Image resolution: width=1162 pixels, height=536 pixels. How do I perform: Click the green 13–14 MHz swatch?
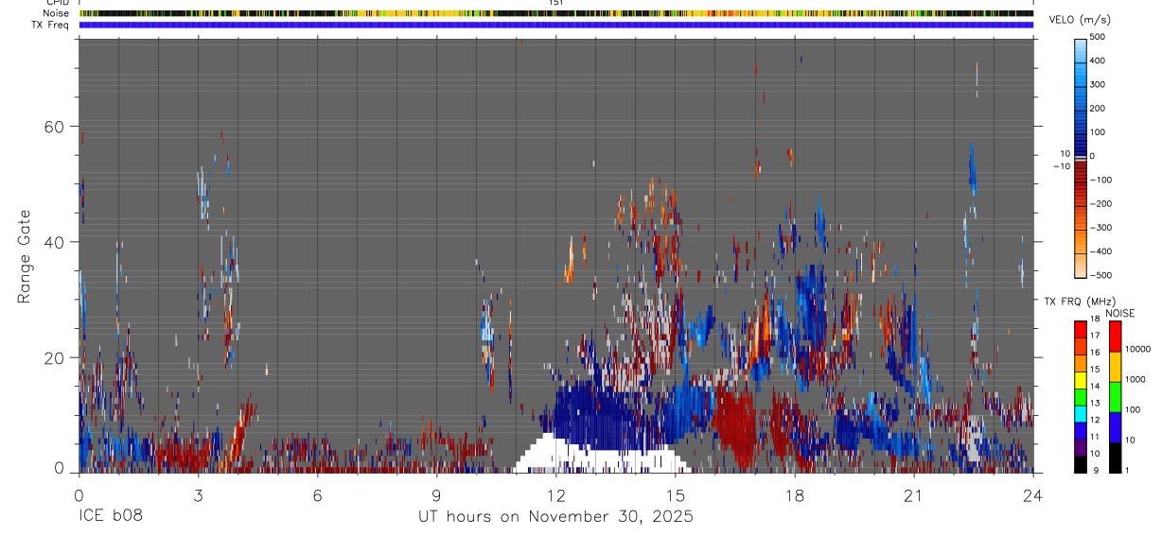pos(1081,397)
